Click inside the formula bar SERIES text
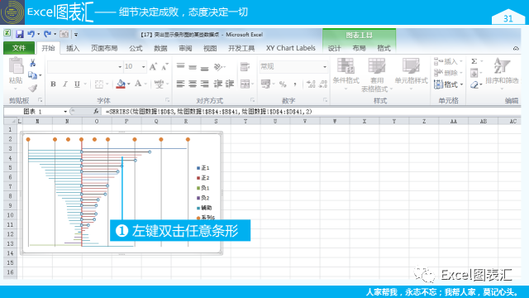This screenshot has height=298, width=529. [x=208, y=112]
